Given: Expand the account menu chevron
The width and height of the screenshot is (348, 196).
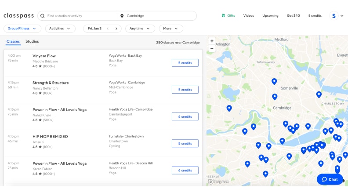Looking at the screenshot, I should coord(342,16).
